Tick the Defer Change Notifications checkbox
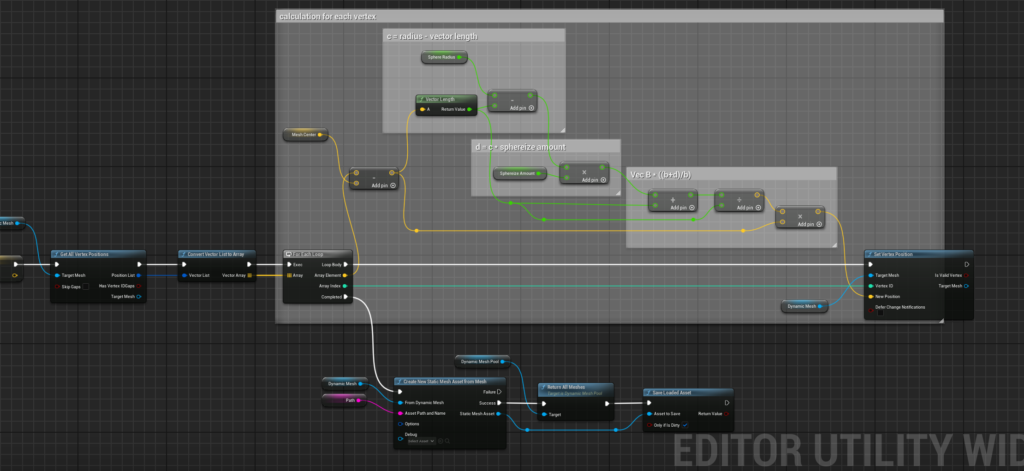 tap(881, 313)
